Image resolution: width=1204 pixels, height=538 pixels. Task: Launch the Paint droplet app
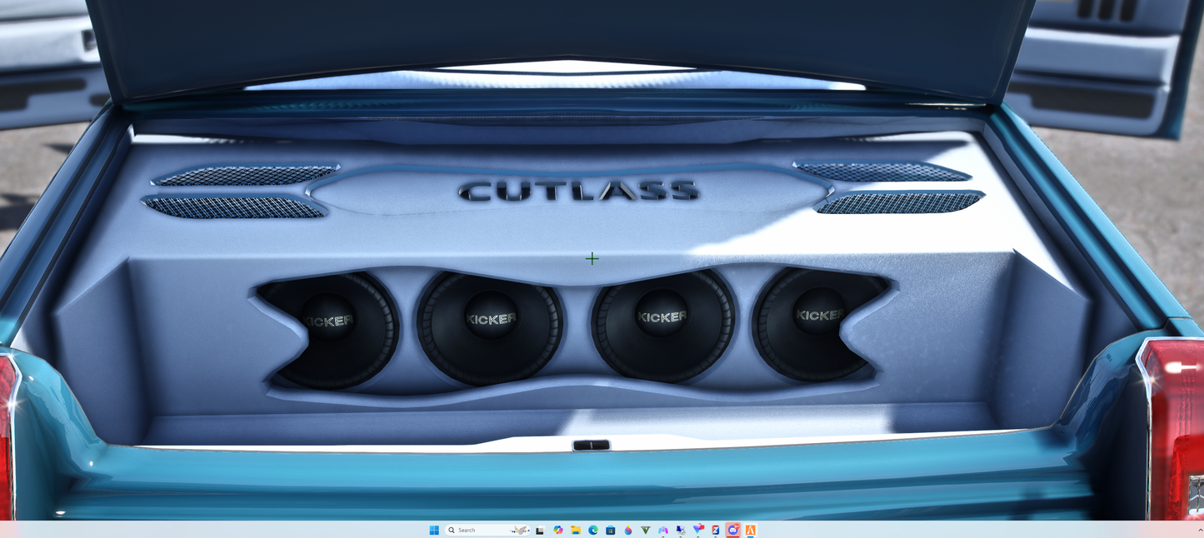click(628, 530)
